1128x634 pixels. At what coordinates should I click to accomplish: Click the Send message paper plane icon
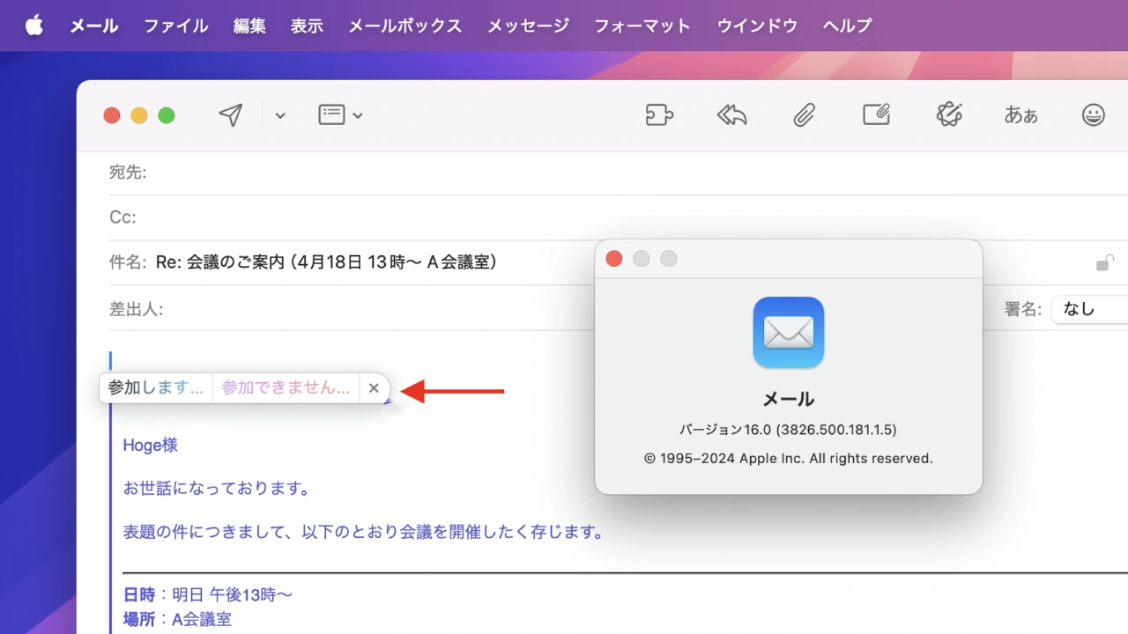coord(231,115)
